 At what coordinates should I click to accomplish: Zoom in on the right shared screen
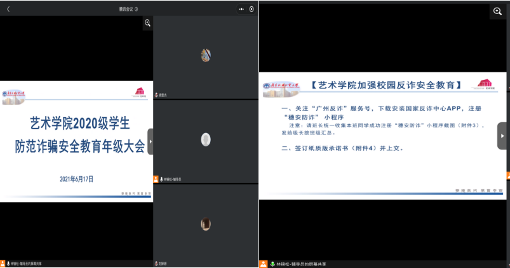coord(498,11)
